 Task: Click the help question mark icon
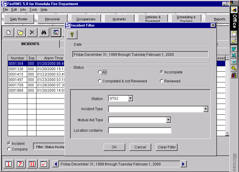click(x=72, y=35)
